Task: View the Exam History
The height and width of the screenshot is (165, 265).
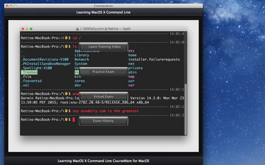Action: [103, 121]
